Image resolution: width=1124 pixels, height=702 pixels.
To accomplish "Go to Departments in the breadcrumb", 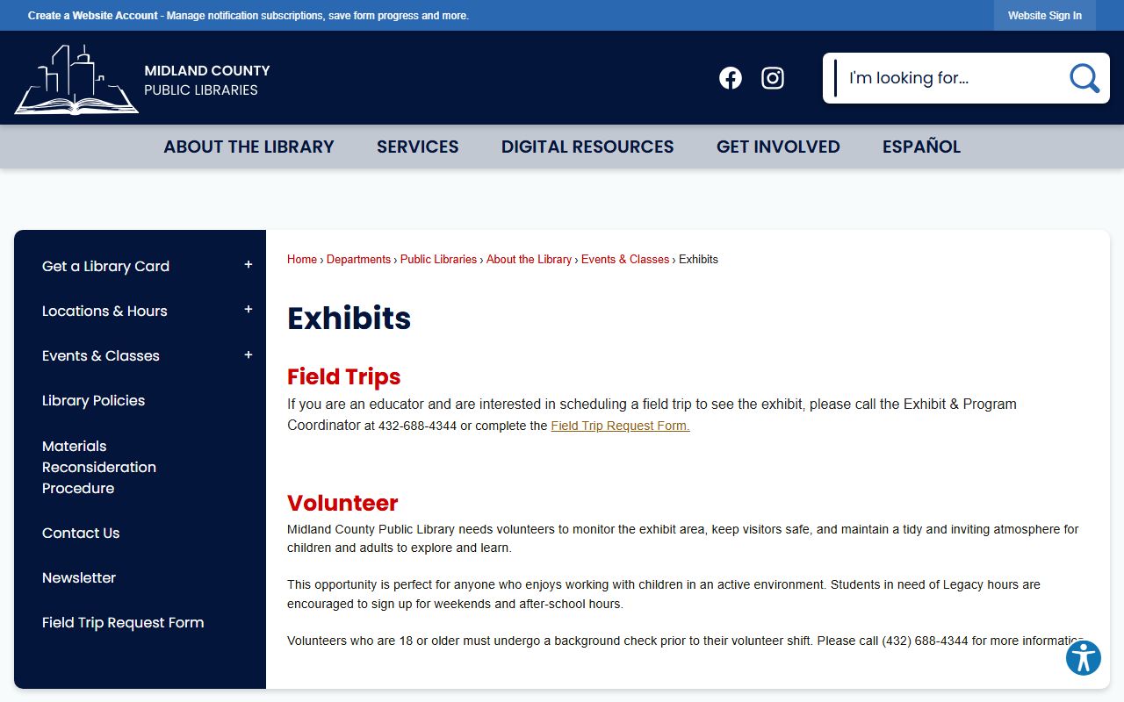I will point(358,260).
